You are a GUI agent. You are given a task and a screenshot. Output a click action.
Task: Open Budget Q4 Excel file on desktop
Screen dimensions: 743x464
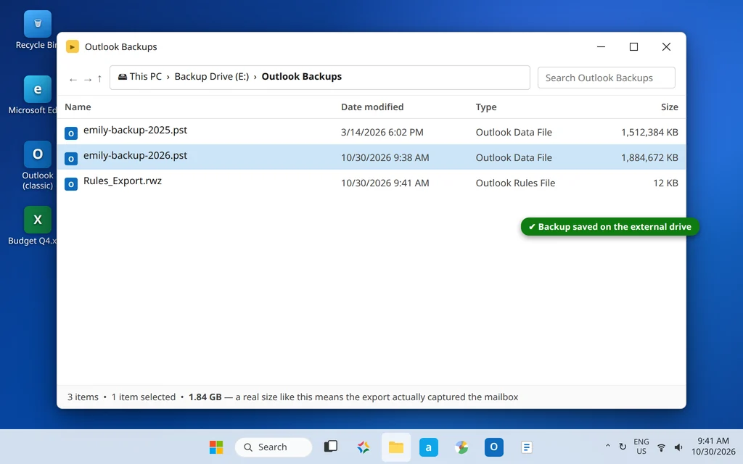coord(38,220)
